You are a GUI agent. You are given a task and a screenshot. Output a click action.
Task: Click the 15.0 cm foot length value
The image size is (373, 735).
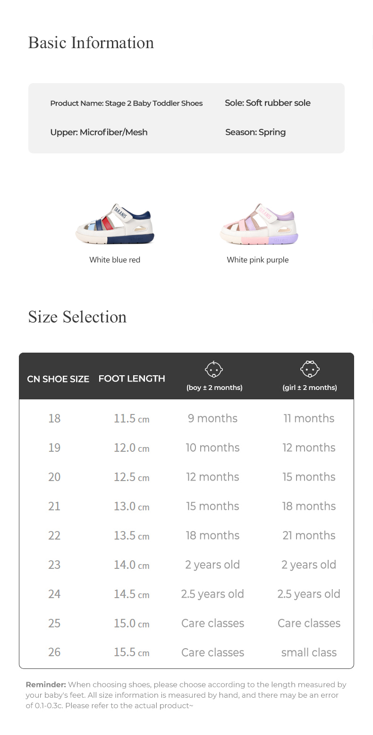click(131, 623)
